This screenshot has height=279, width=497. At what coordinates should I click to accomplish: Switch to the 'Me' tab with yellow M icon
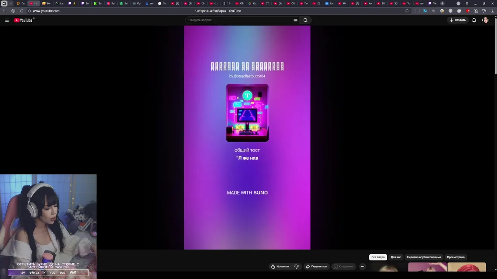point(46,3)
